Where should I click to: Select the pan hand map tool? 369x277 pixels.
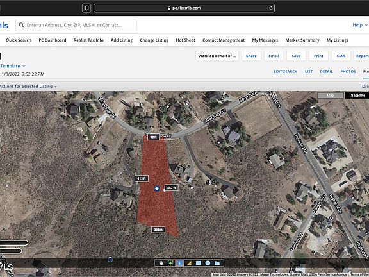161,263
